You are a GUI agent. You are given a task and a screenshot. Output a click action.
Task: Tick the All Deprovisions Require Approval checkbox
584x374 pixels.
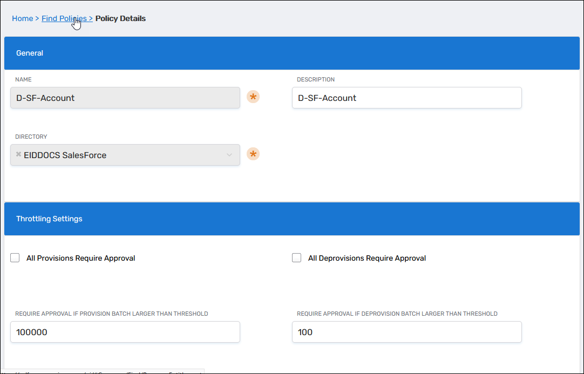(296, 258)
